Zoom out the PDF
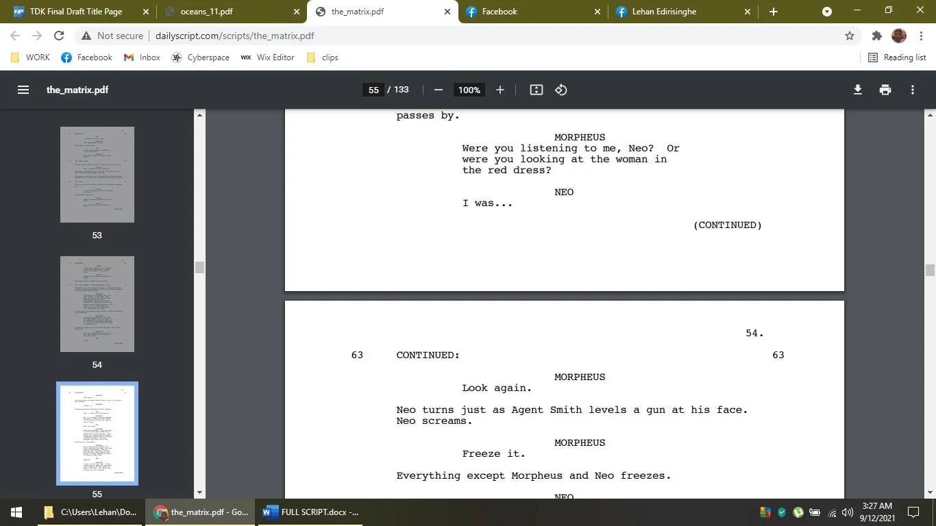Screen dimensions: 936x526 tap(439, 90)
